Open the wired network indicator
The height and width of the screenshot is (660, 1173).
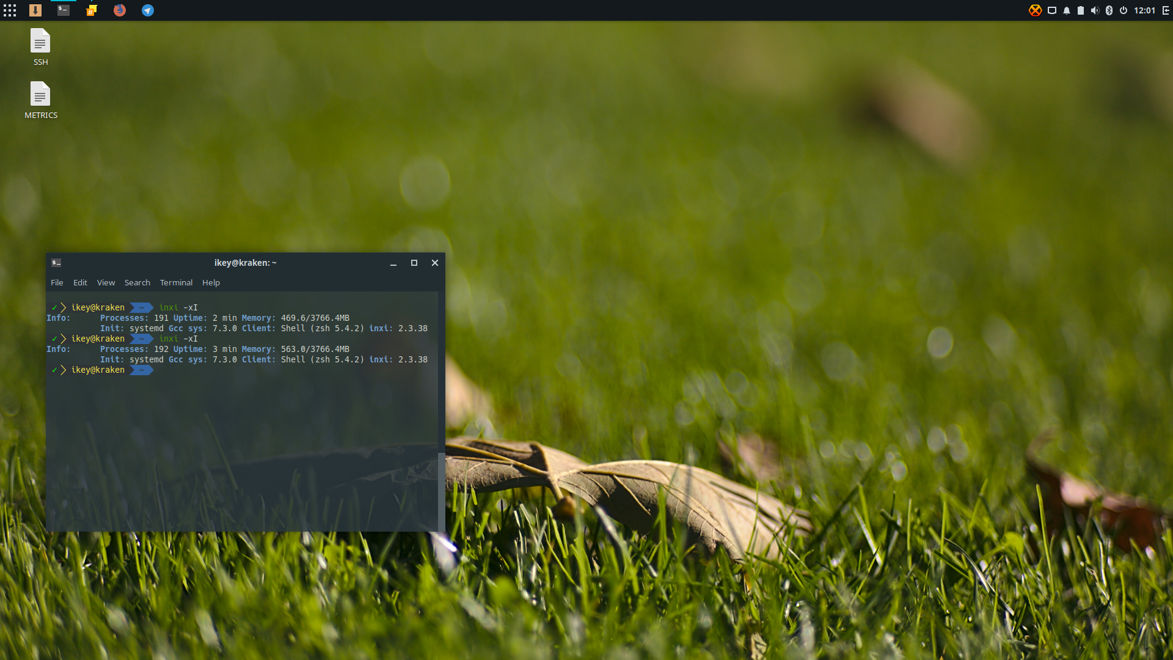(1052, 10)
